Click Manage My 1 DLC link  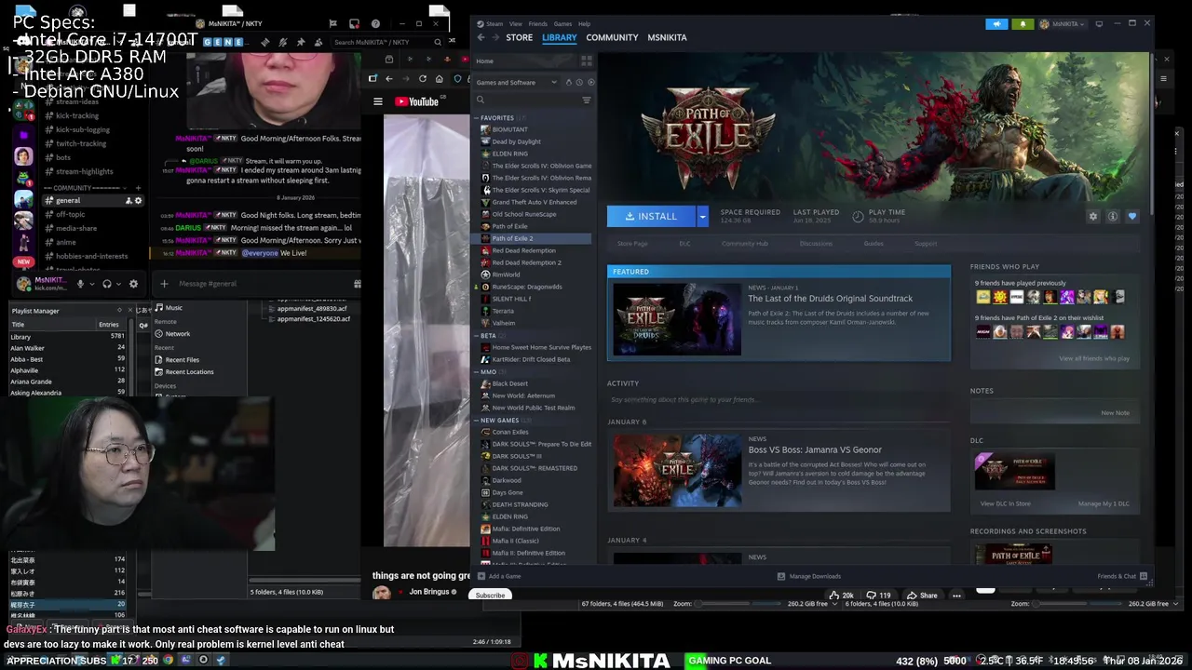[x=1104, y=503]
